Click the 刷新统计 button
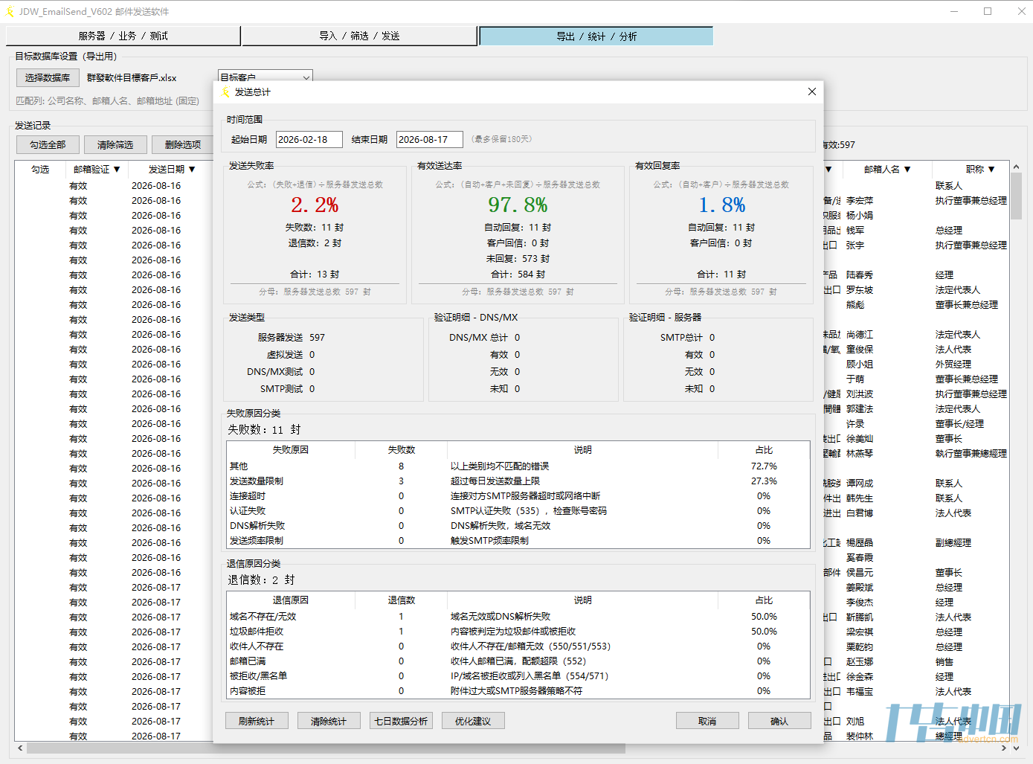Screen dimensions: 1033x764 pos(257,721)
